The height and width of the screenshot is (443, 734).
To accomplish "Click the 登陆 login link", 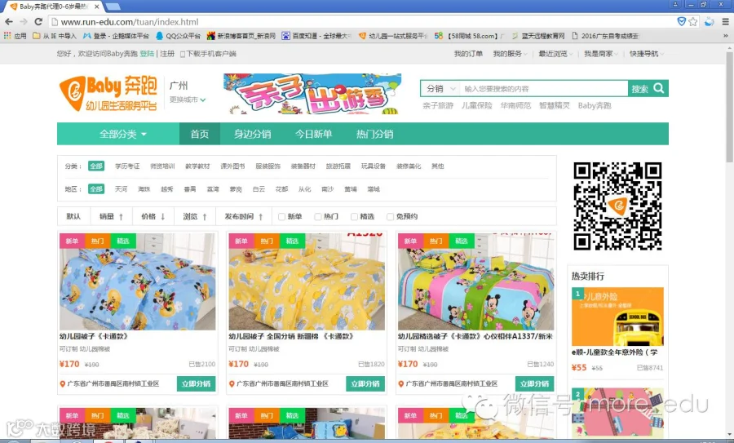I will tap(147, 53).
